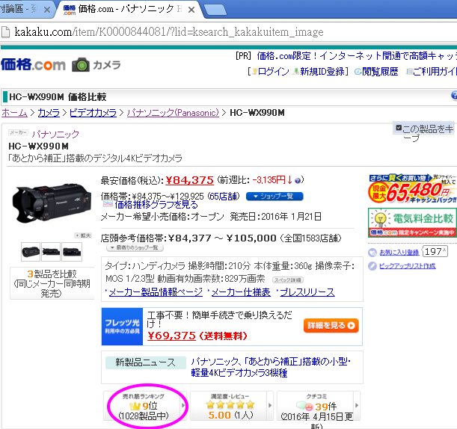This screenshot has width=457, height=429.
Task: Close the 価格.com browser tab
Action: point(191,10)
